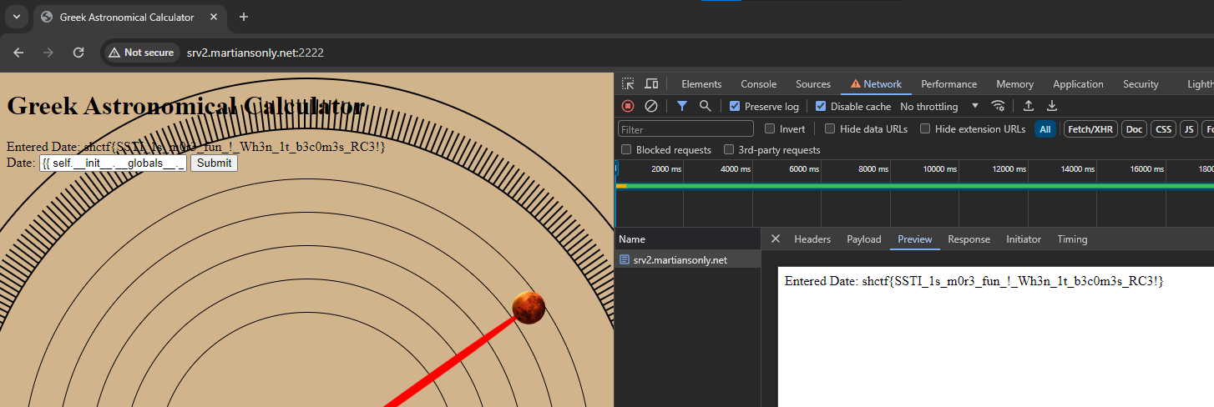Open the network search icon
Screen dimensions: 1214x407
[x=706, y=106]
